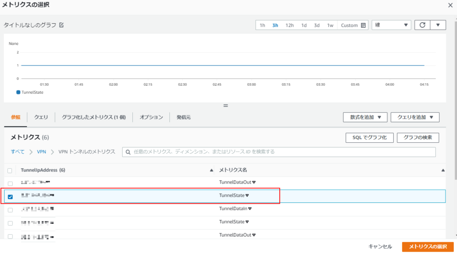Grab the graph pane divider handle
The height and width of the screenshot is (254, 457).
(226, 106)
